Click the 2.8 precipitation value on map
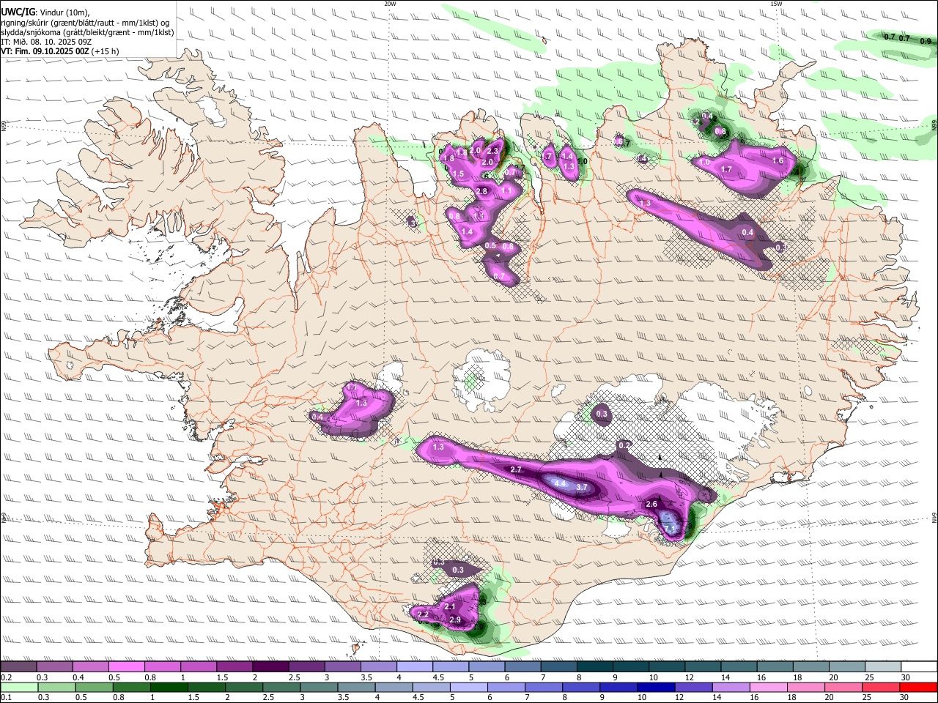The width and height of the screenshot is (938, 703). (481, 191)
